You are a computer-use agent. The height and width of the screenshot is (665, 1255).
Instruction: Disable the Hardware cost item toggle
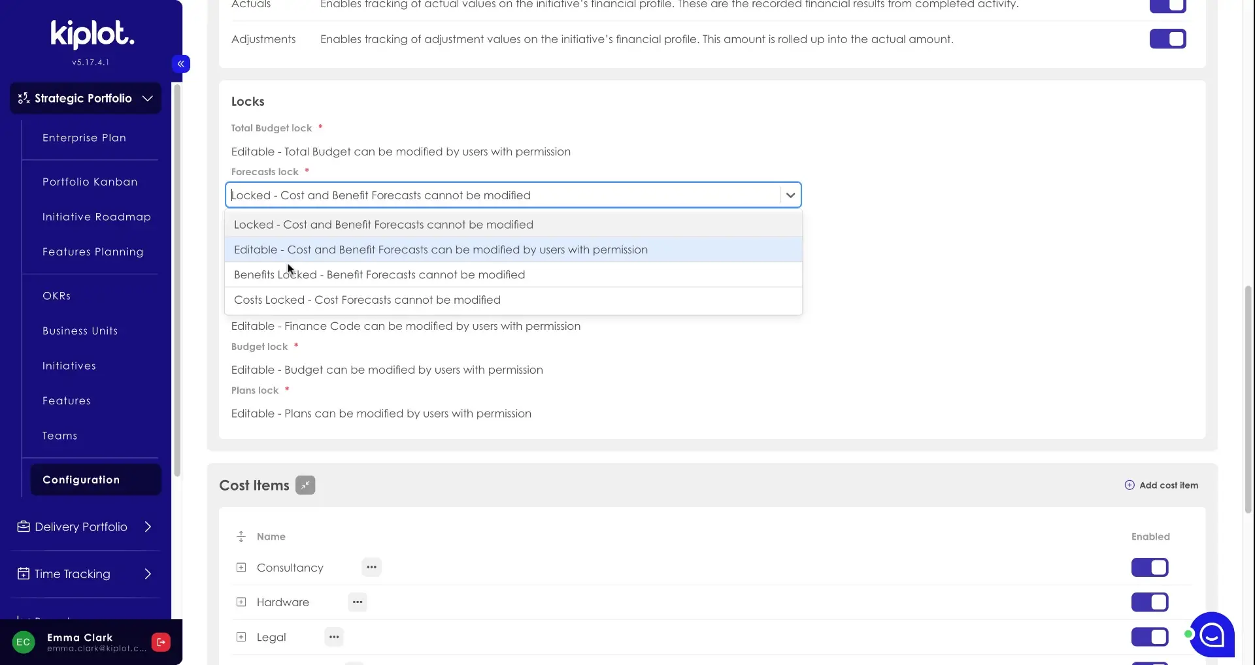click(x=1149, y=602)
